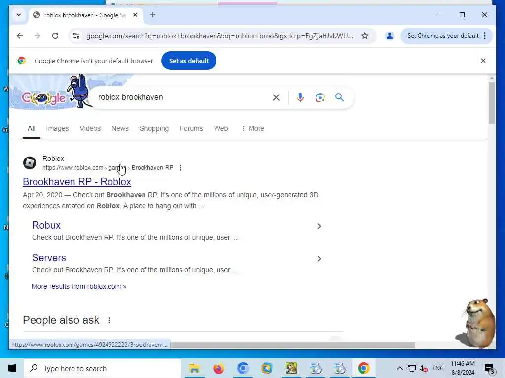505x378 pixels.
Task: Switch to Shopping tab
Action: 154,128
